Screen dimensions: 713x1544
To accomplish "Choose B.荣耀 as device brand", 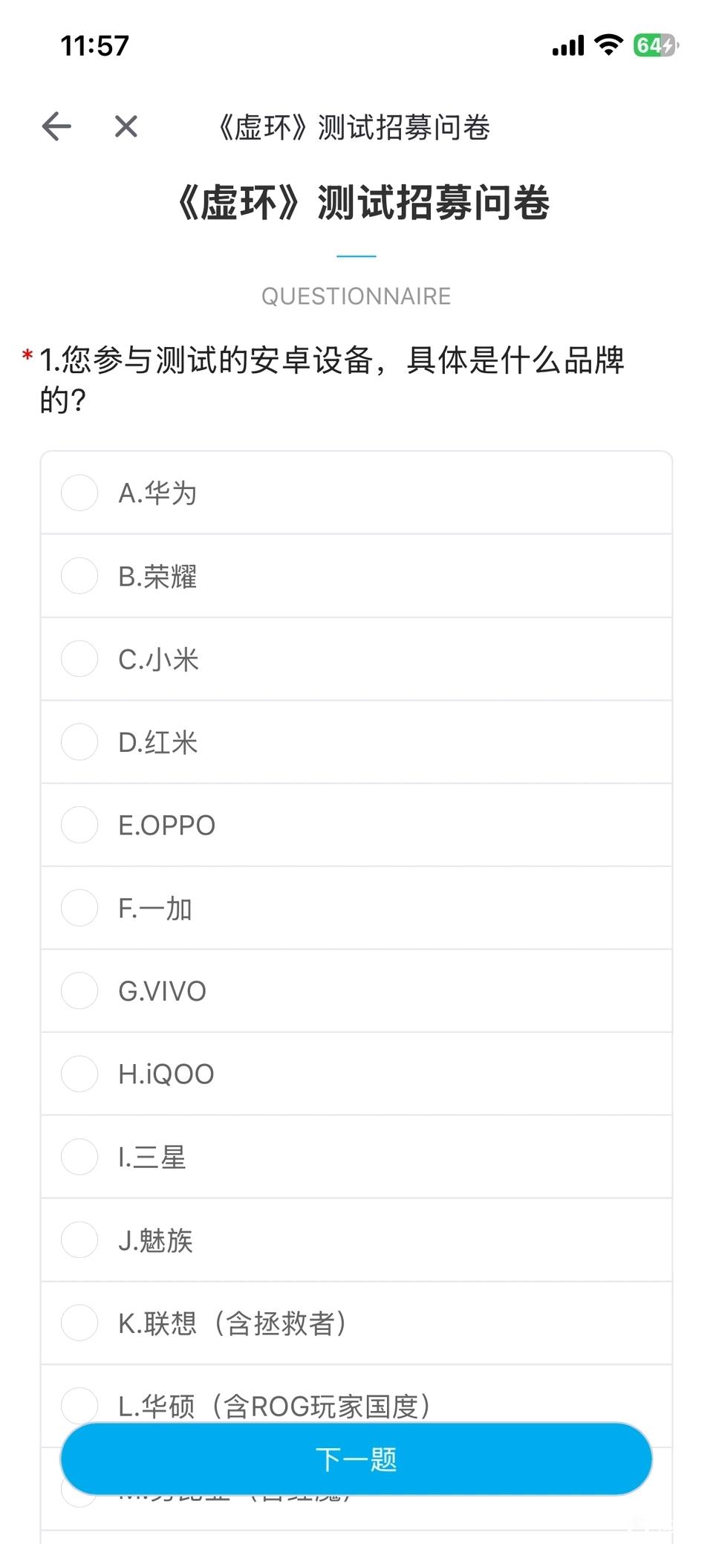I will click(79, 576).
